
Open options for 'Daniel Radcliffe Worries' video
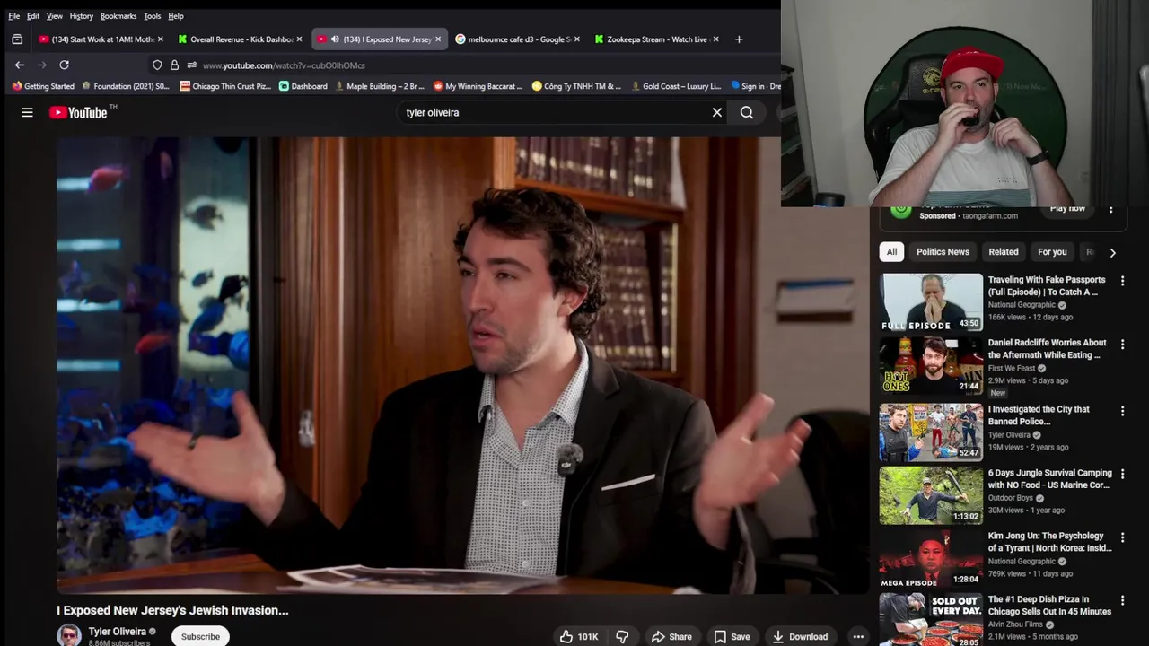[1122, 344]
